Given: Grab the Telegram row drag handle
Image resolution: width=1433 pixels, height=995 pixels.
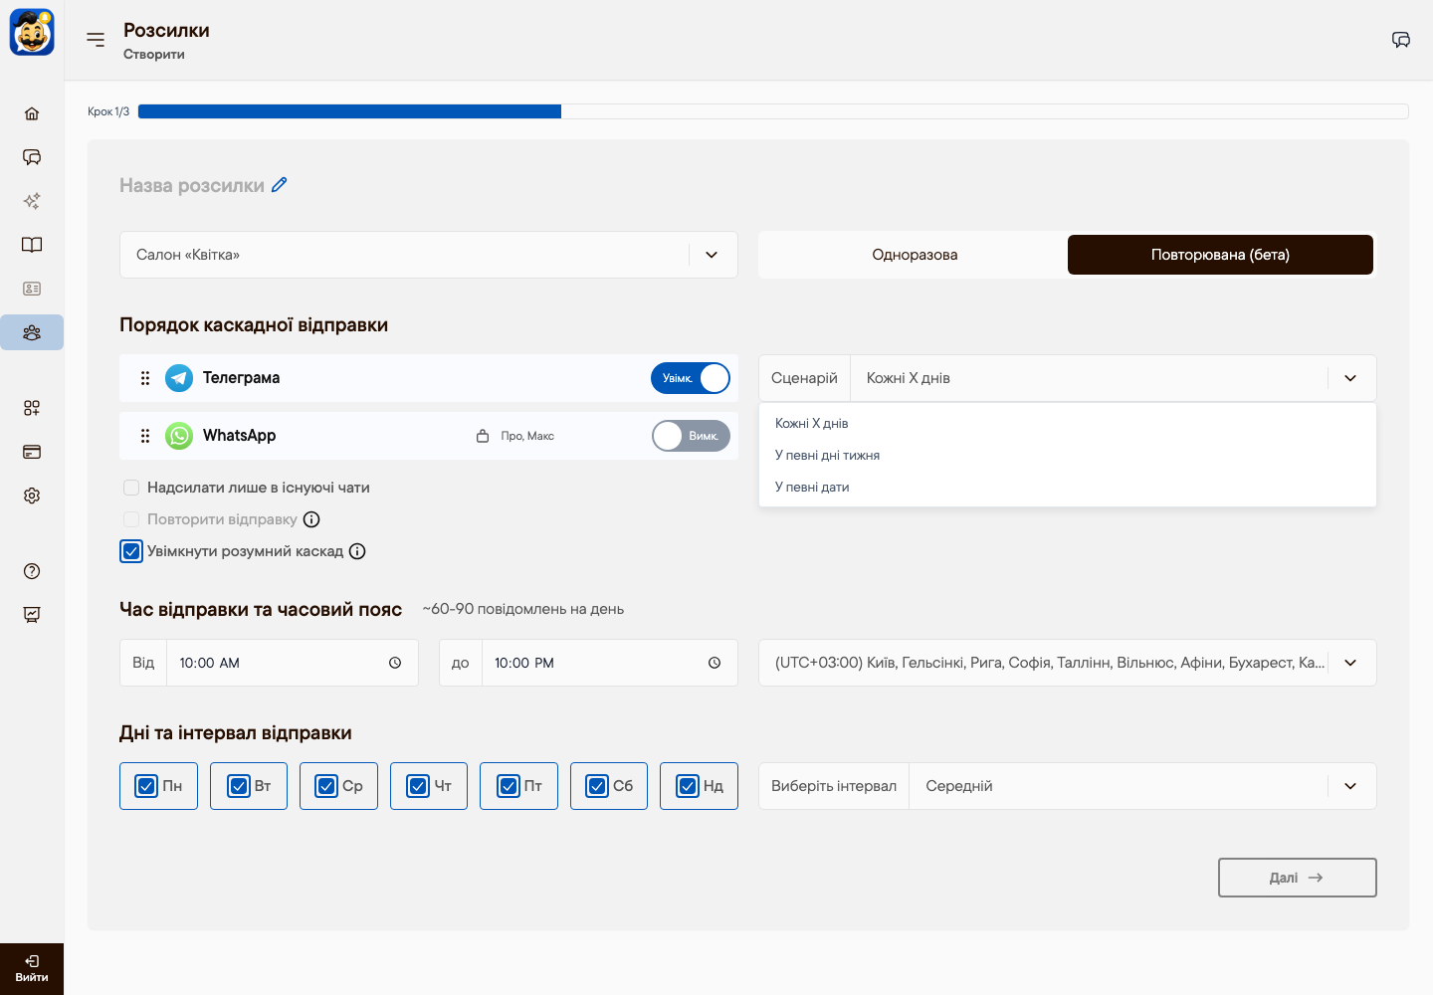Looking at the screenshot, I should coord(145,378).
